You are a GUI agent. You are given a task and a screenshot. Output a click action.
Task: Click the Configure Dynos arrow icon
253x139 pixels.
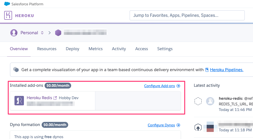(178, 125)
